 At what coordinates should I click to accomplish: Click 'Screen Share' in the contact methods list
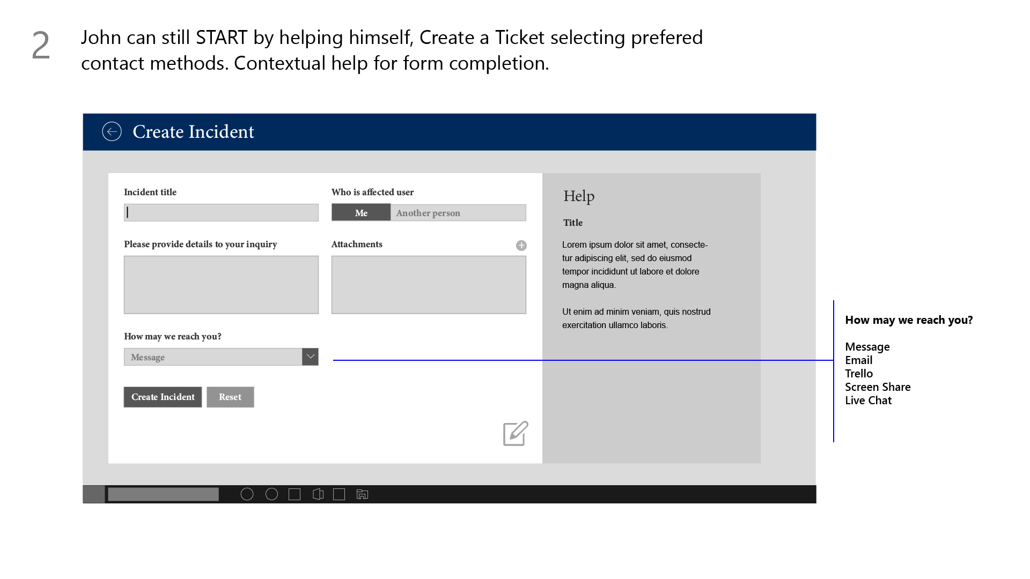[x=878, y=387]
